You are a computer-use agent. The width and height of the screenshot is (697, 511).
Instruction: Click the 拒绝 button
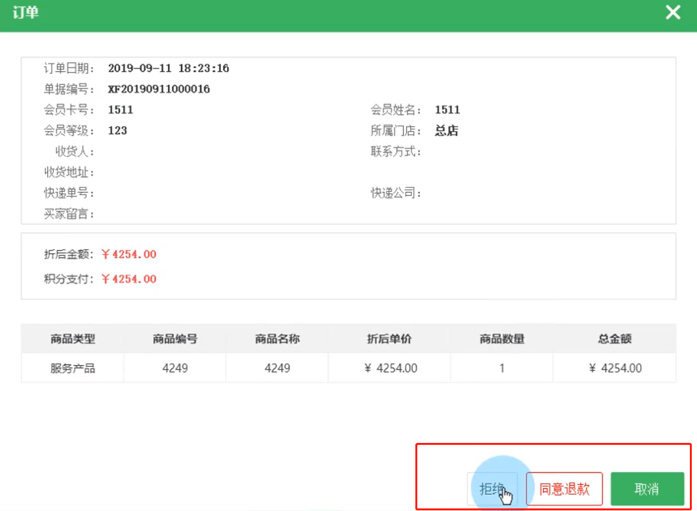click(493, 489)
